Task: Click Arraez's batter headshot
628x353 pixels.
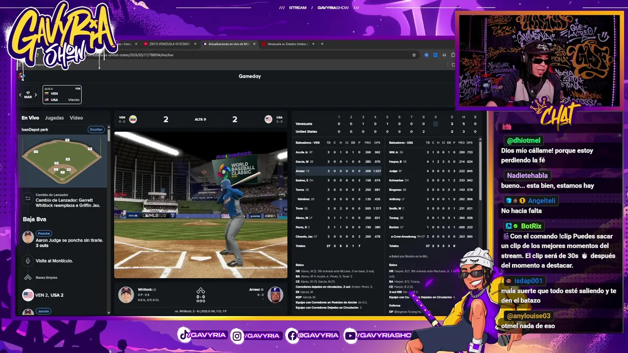Action: (275, 294)
